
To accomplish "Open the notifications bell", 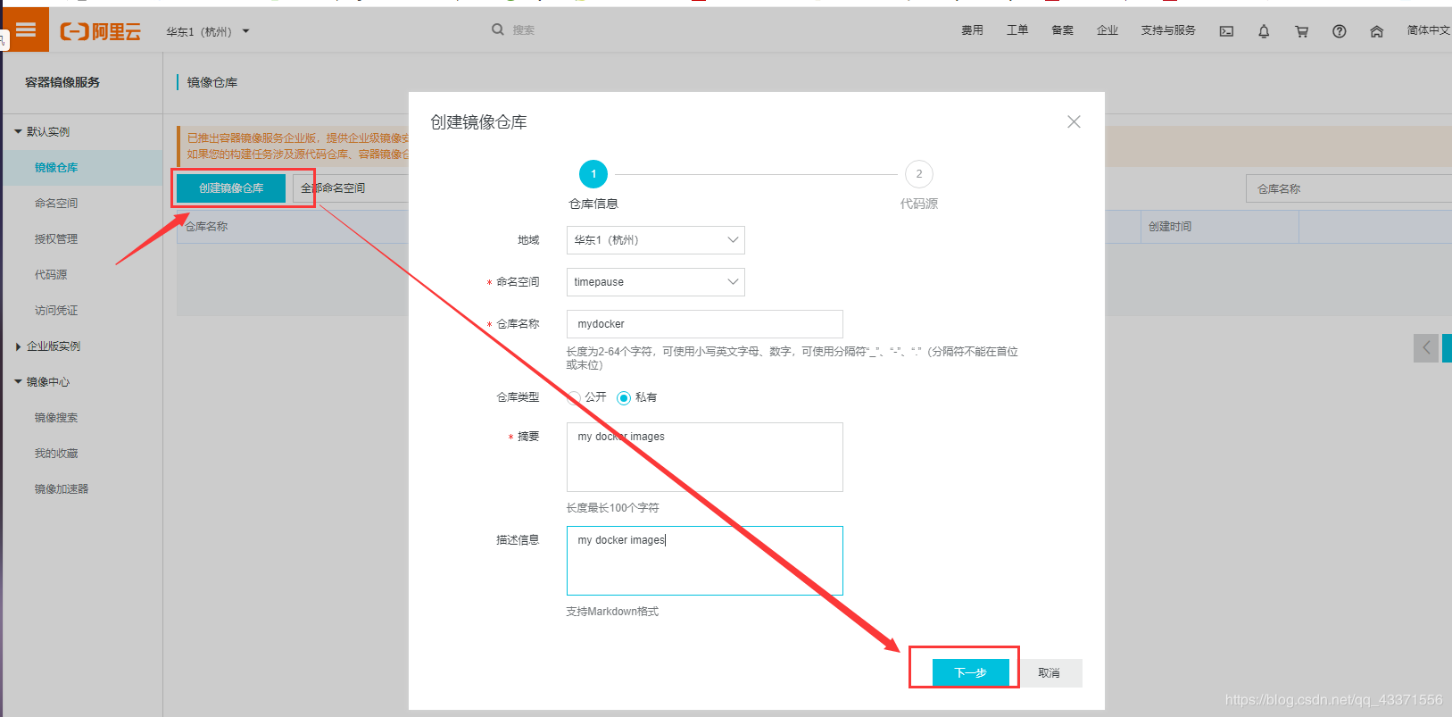I will (x=1264, y=31).
